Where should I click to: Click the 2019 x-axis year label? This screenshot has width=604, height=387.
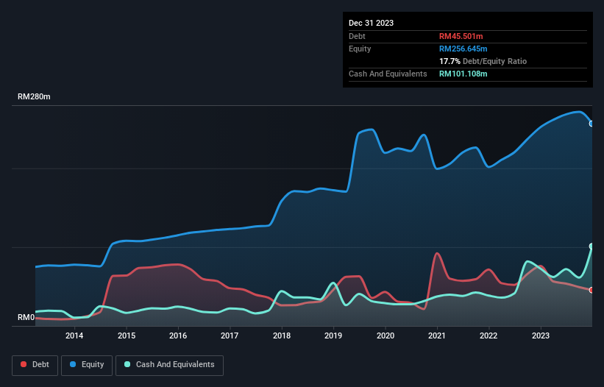point(333,335)
